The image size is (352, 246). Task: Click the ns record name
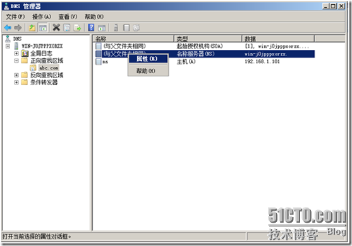point(106,62)
